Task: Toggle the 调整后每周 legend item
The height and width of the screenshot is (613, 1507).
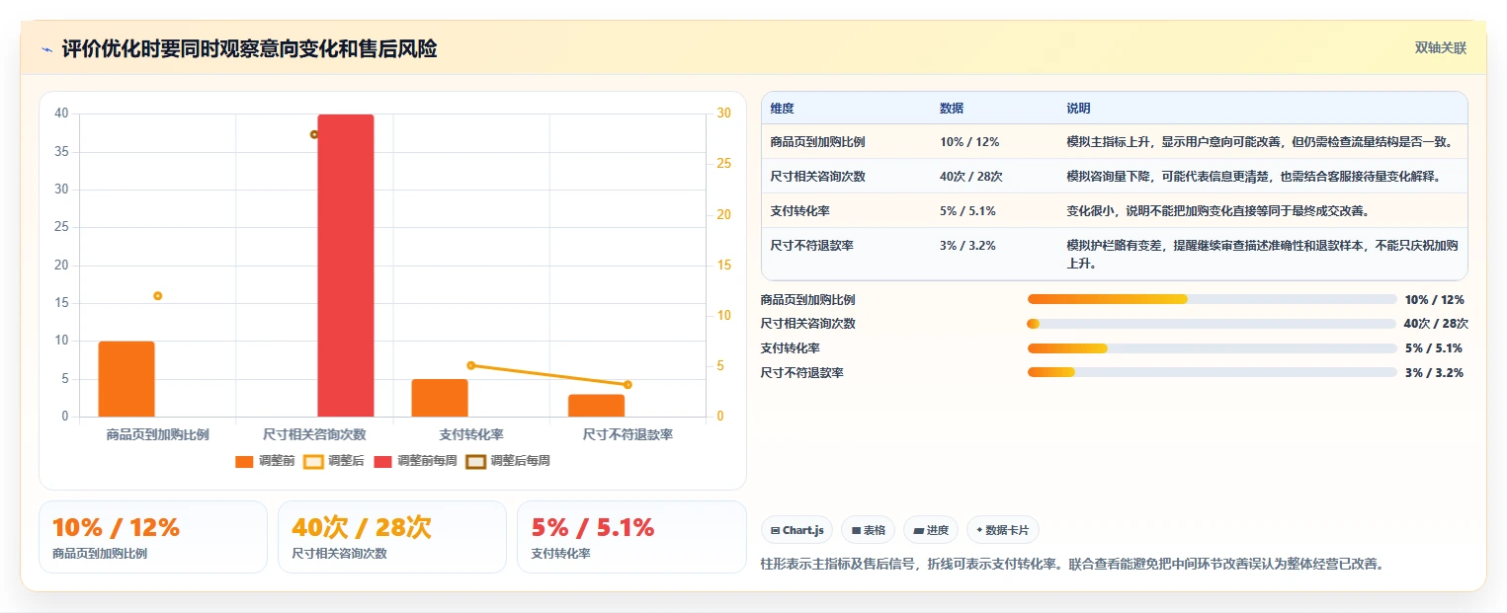Action: 508,461
